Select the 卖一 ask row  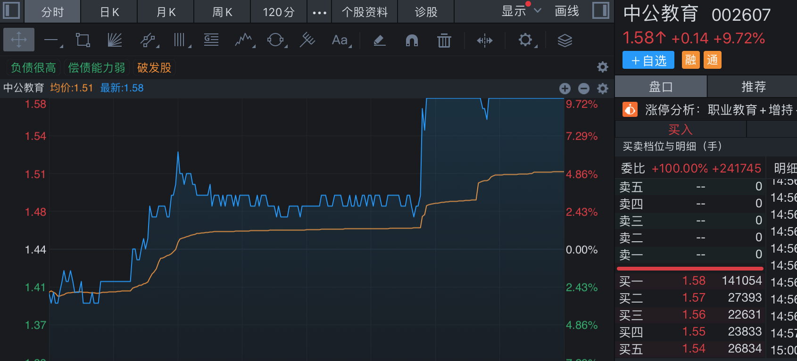point(690,254)
